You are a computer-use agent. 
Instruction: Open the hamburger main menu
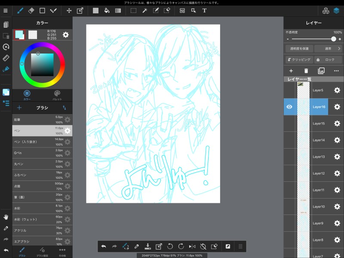(x=6, y=10)
